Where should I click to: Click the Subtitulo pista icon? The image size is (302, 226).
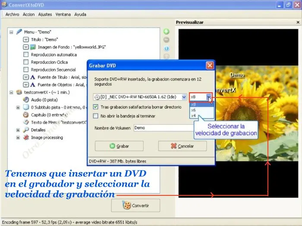point(26,107)
